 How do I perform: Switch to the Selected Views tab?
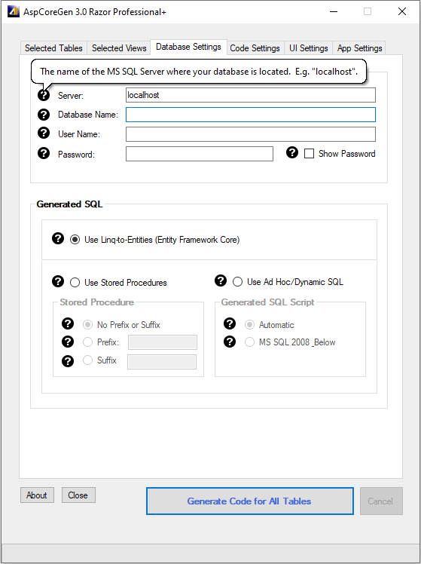[119, 48]
